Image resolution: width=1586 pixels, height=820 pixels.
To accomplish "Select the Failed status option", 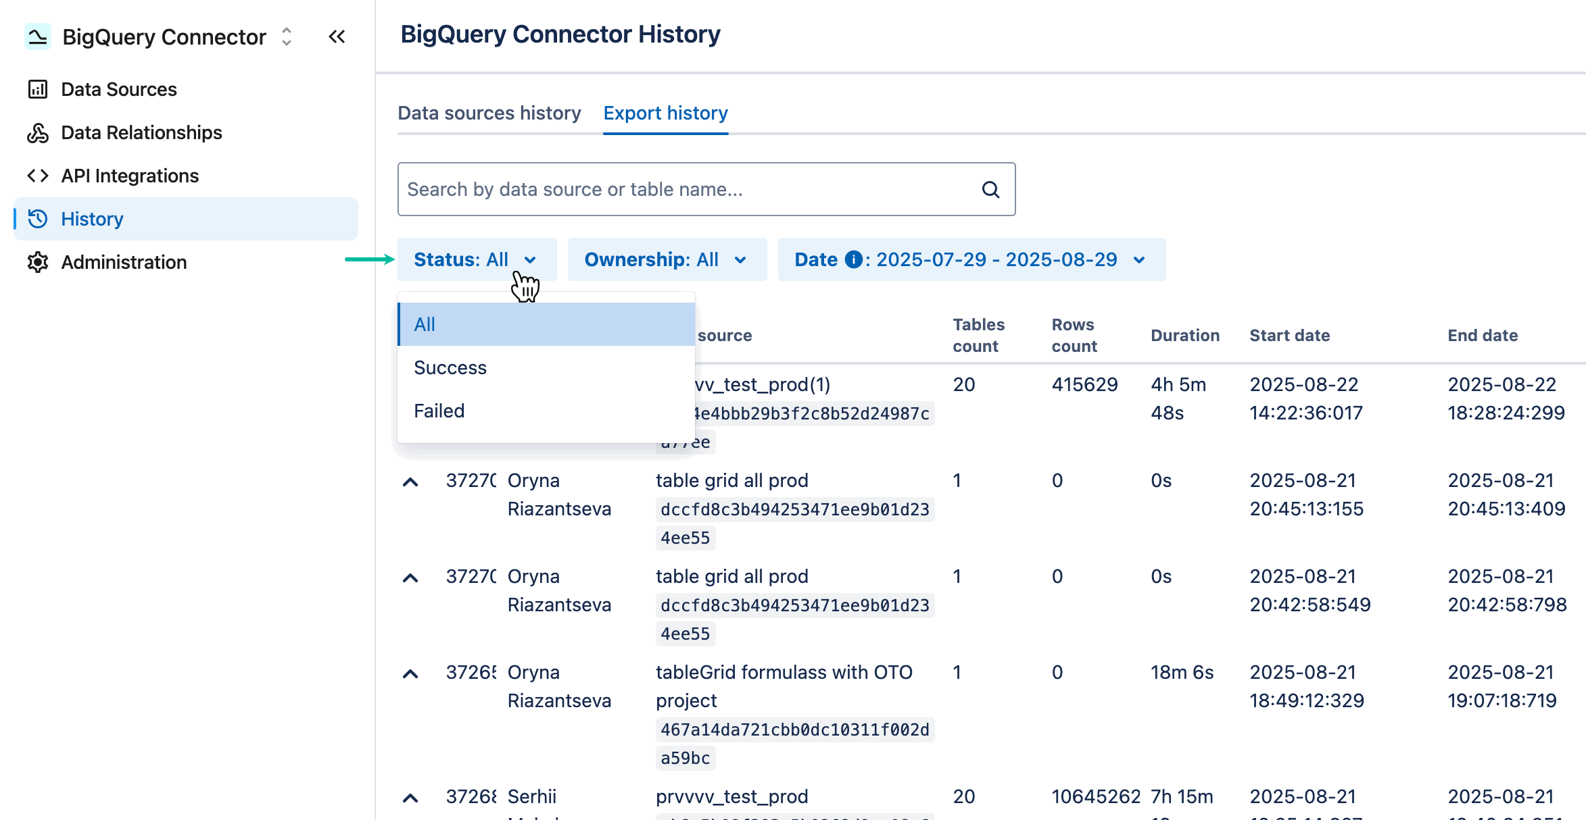I will click(439, 410).
